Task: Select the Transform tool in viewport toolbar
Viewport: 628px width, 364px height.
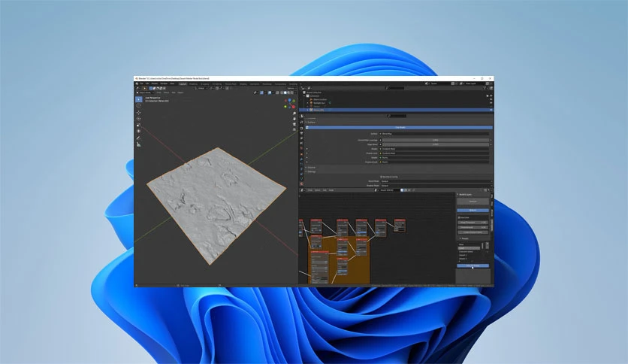Action: (x=138, y=131)
